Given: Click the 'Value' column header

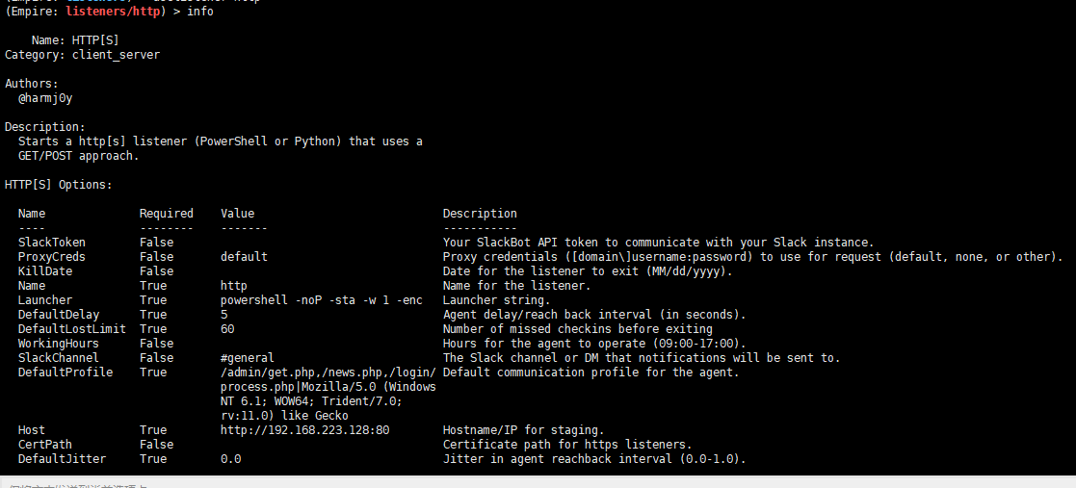Looking at the screenshot, I should click(237, 214).
